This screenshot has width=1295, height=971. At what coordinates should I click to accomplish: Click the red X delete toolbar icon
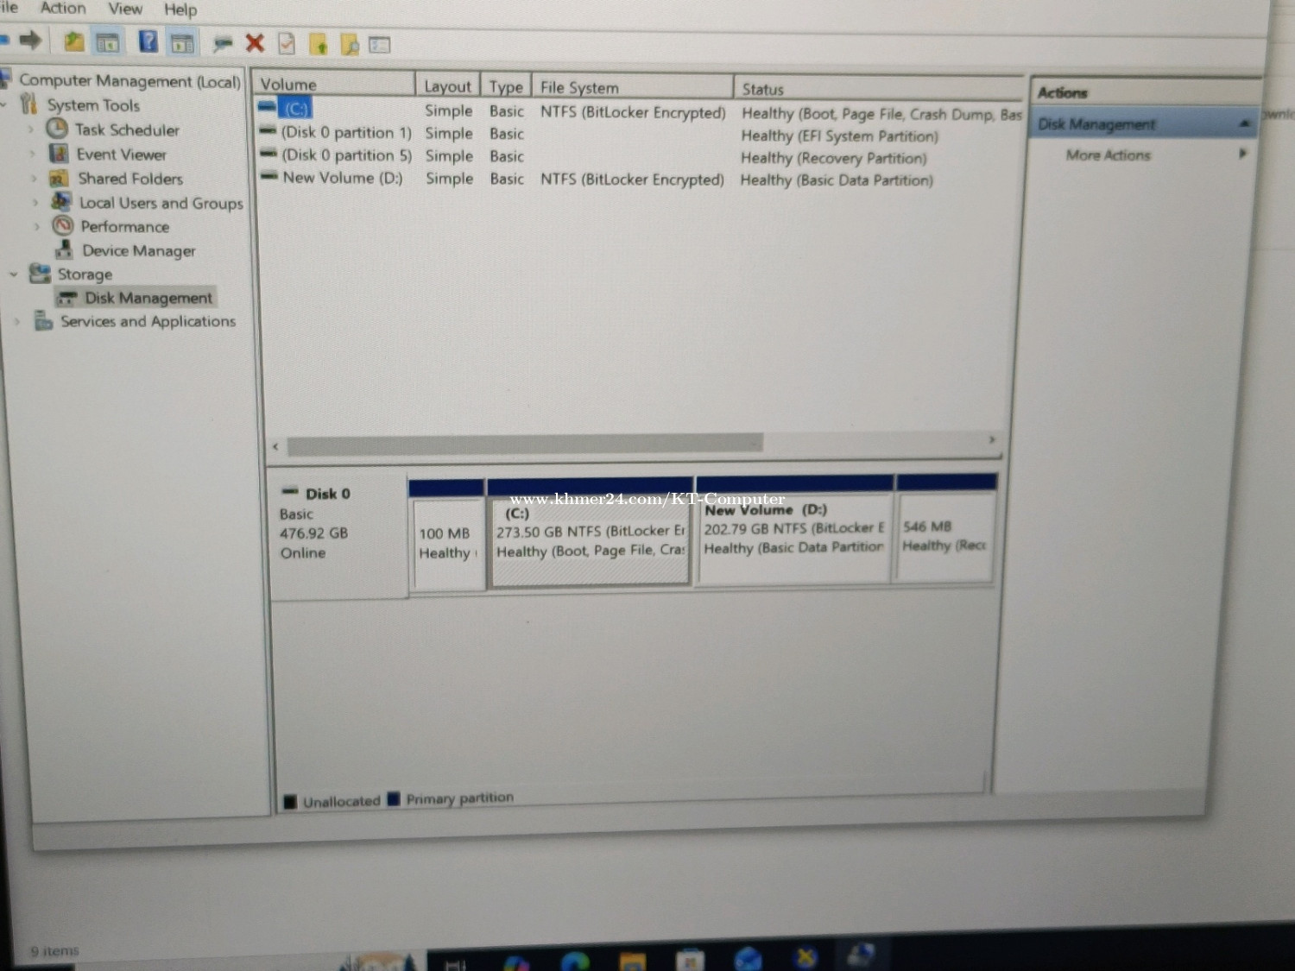(x=255, y=43)
